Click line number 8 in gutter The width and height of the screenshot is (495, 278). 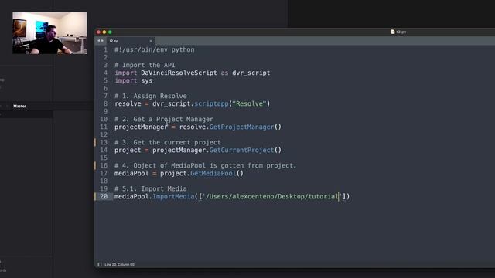pyautogui.click(x=105, y=103)
